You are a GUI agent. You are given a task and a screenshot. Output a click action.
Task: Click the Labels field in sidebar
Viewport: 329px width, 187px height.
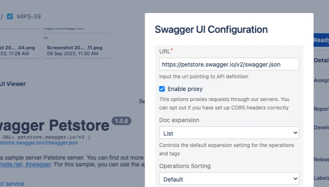[x=321, y=178]
